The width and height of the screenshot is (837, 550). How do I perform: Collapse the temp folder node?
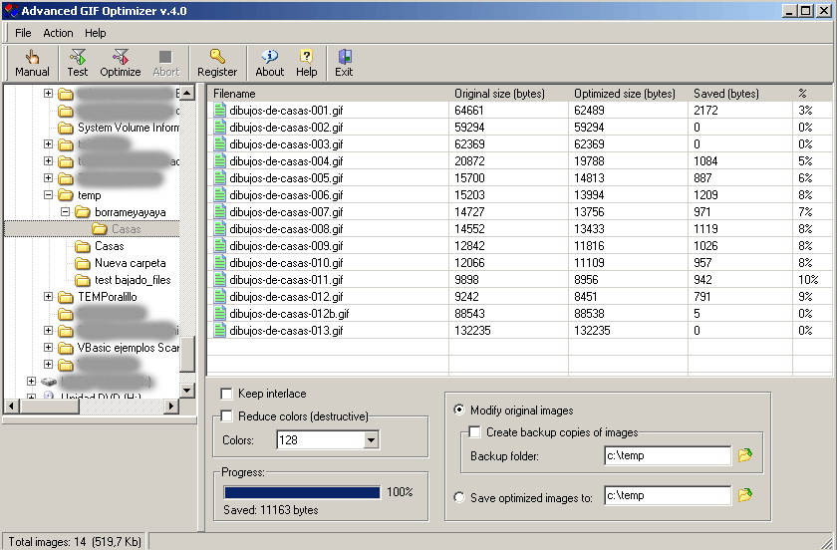[x=48, y=195]
